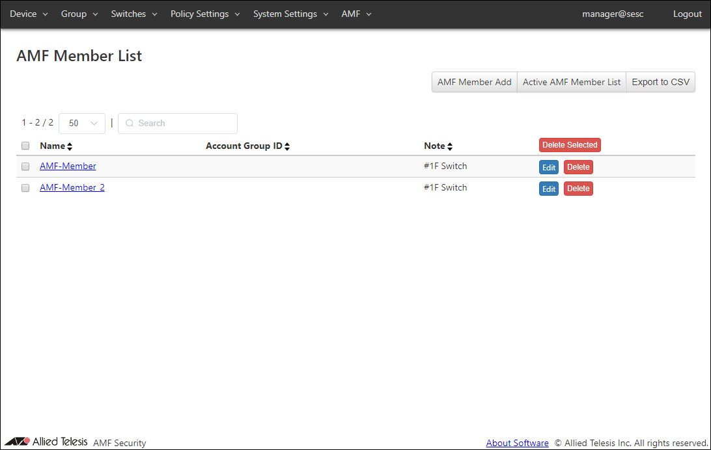Edit the AMF-Member_2 entry
711x450 pixels.
548,189
